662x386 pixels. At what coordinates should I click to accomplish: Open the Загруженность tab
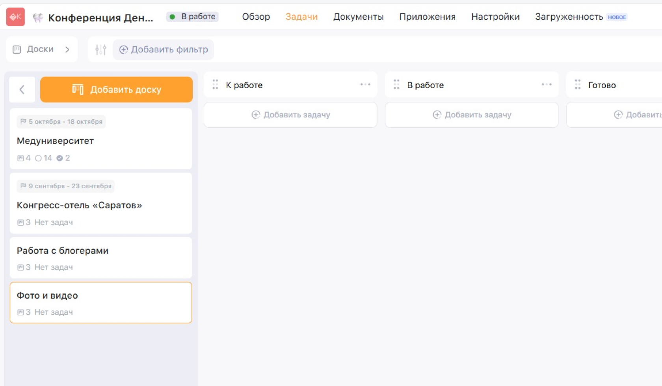569,17
